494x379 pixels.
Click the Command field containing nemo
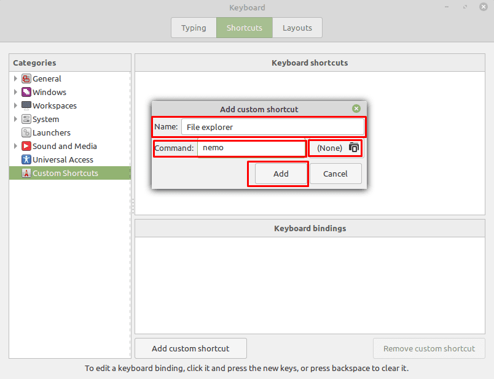click(251, 148)
